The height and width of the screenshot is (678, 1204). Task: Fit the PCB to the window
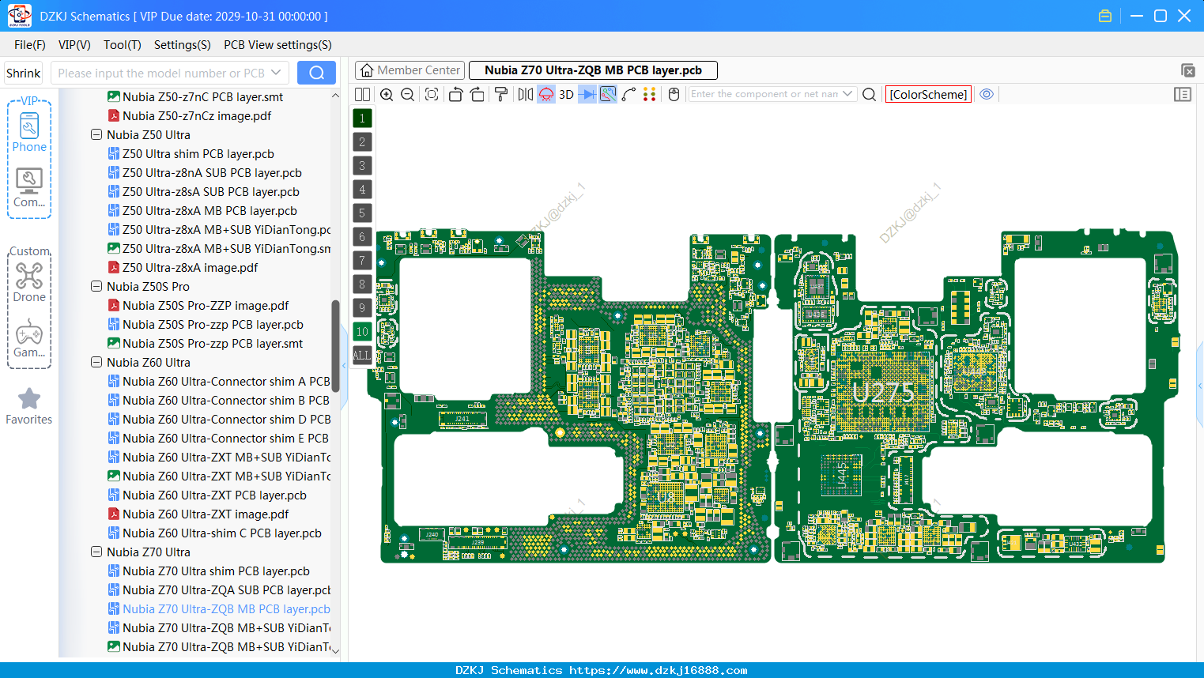pyautogui.click(x=432, y=94)
